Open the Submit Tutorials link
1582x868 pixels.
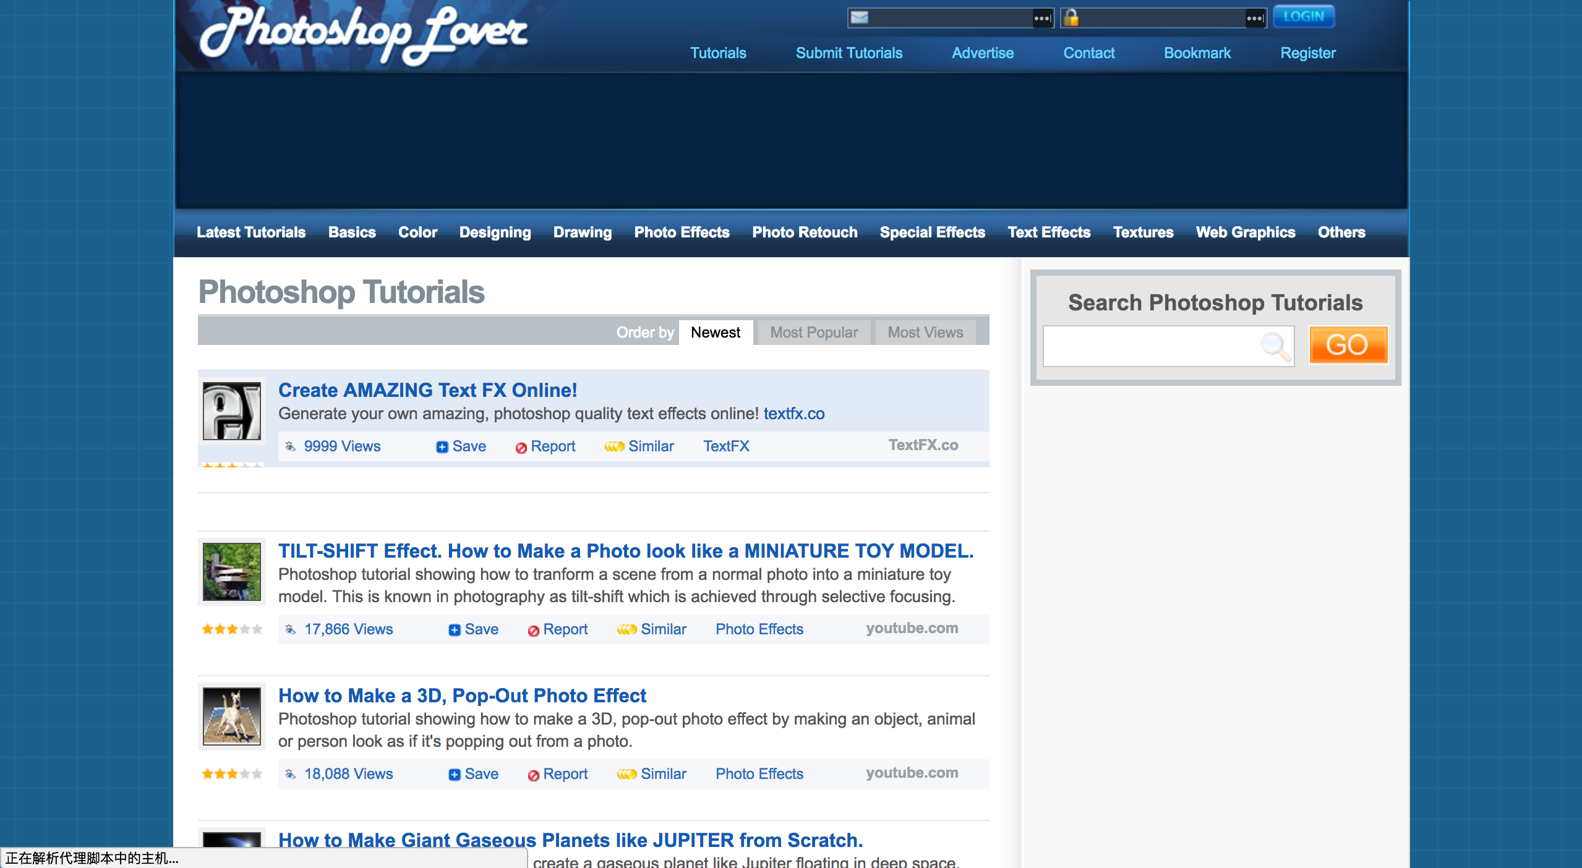(x=849, y=53)
